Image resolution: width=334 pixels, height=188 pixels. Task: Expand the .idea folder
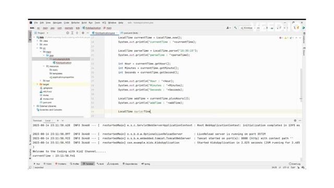tap(38, 41)
